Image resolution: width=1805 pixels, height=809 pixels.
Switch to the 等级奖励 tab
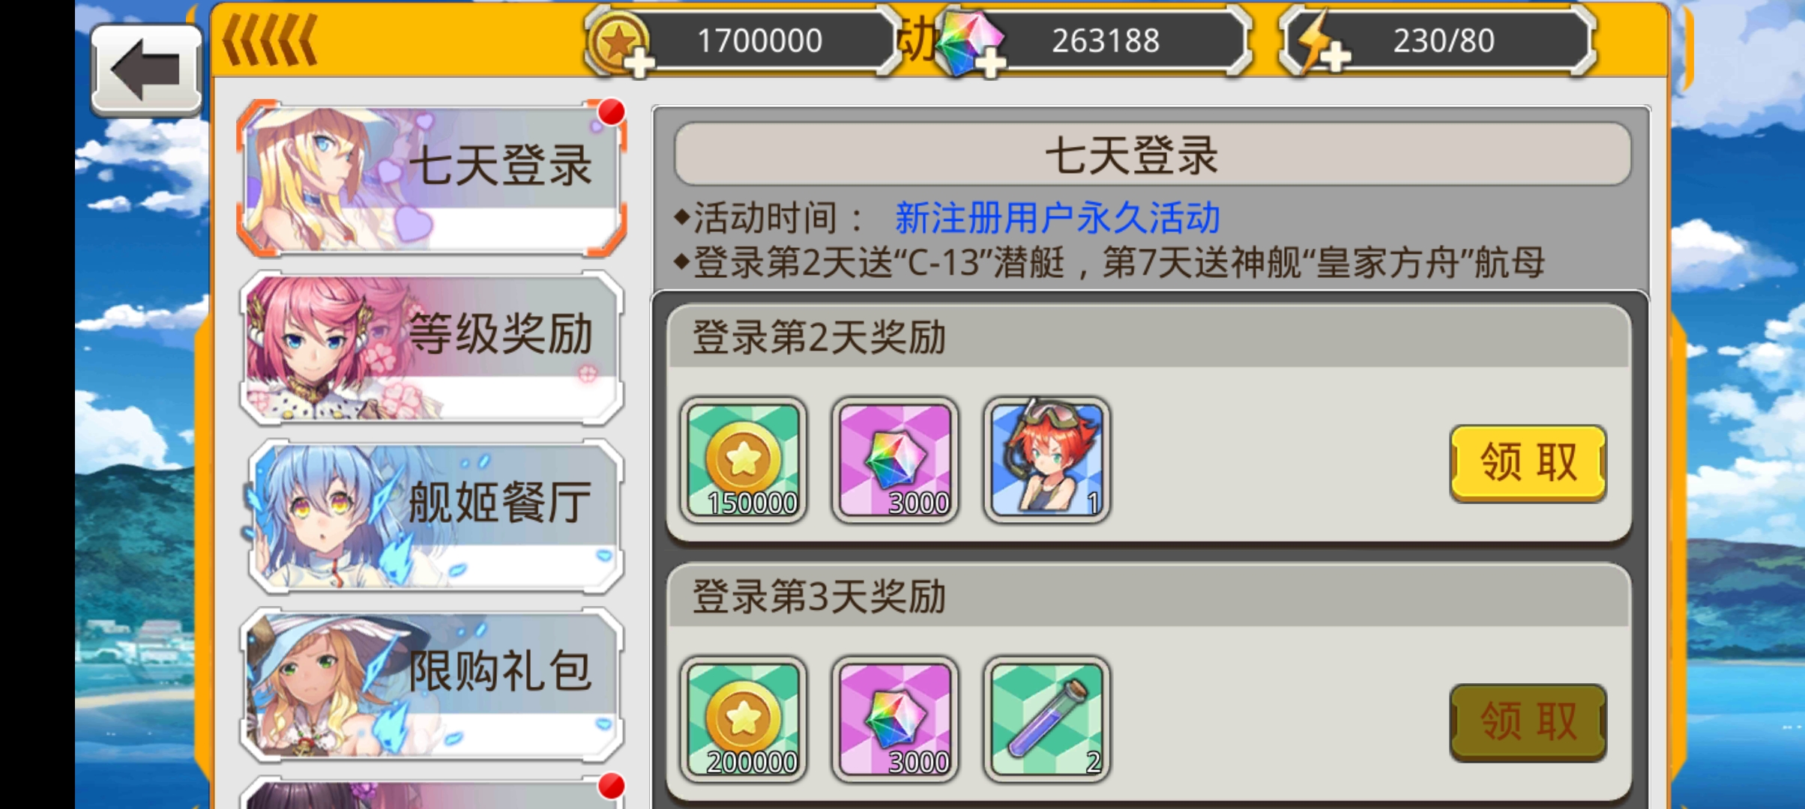431,347
